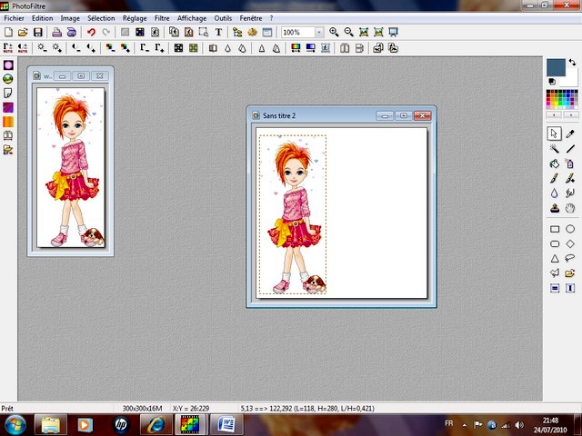This screenshot has width=582, height=436.
Task: Click the blue foreground color swatch
Action: pyautogui.click(x=556, y=67)
